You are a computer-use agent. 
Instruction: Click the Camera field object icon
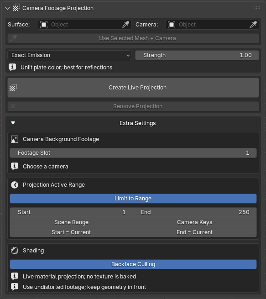pos(172,25)
